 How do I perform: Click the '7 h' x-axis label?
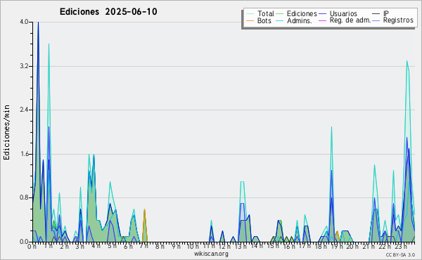[143, 246]
